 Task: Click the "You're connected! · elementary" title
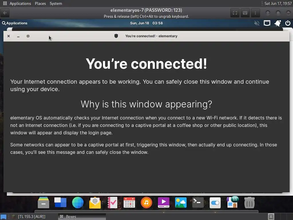151,36
